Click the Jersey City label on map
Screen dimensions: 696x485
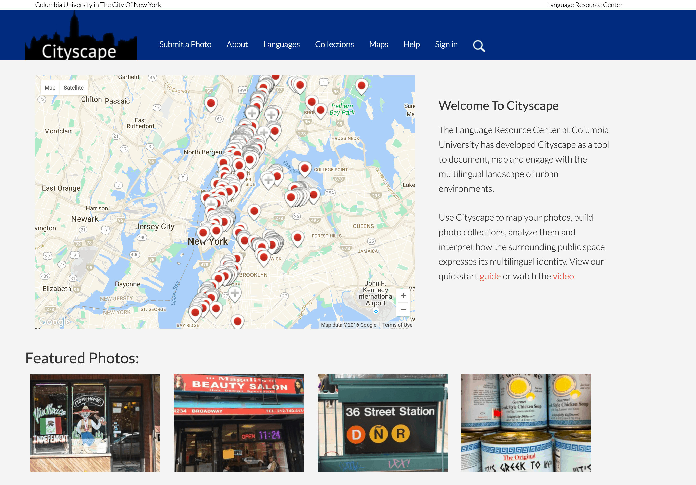point(154,226)
